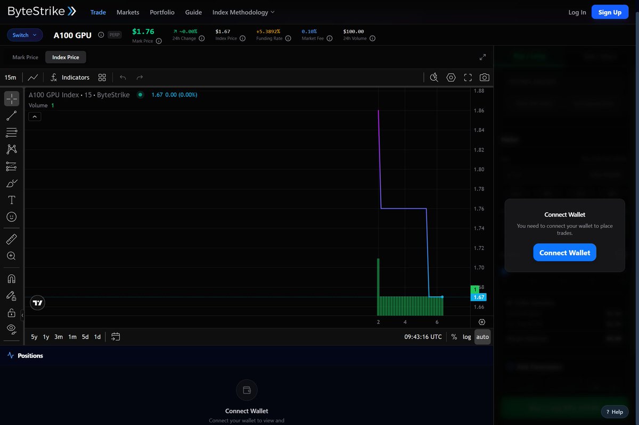Enter fullscreen chart mode
This screenshot has width=639, height=425.
click(468, 78)
